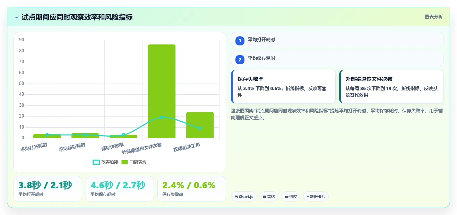Click the 改善趋势 legend color box

pyautogui.click(x=96, y=162)
